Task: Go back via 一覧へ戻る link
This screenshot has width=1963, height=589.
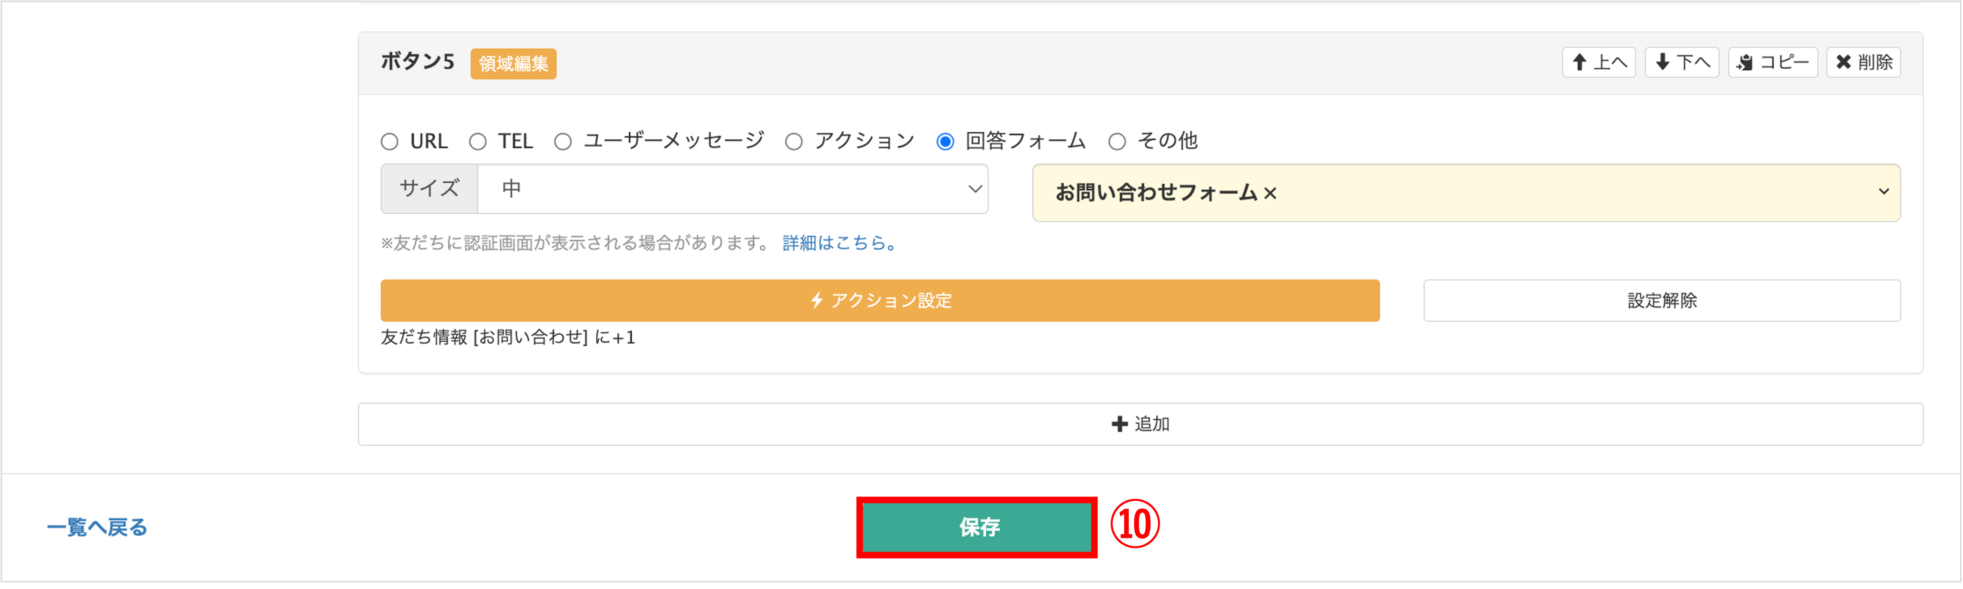Action: tap(97, 527)
